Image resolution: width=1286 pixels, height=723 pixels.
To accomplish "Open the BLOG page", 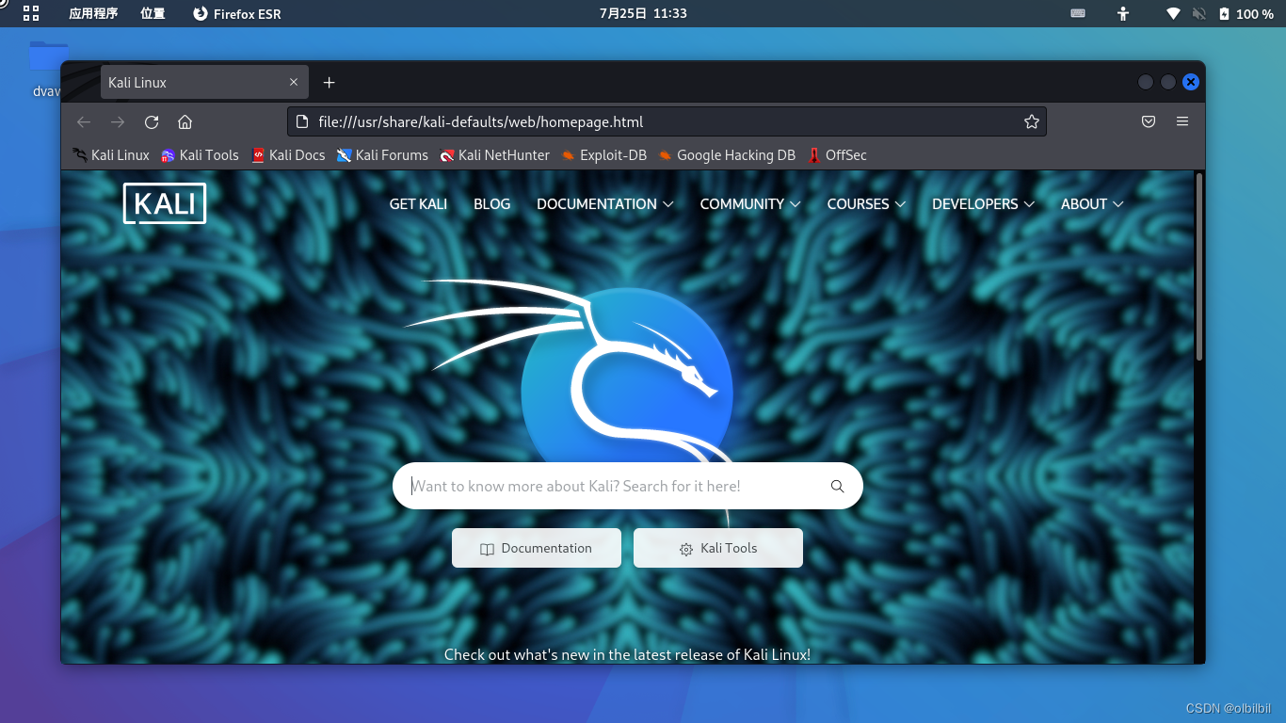I will [491, 204].
